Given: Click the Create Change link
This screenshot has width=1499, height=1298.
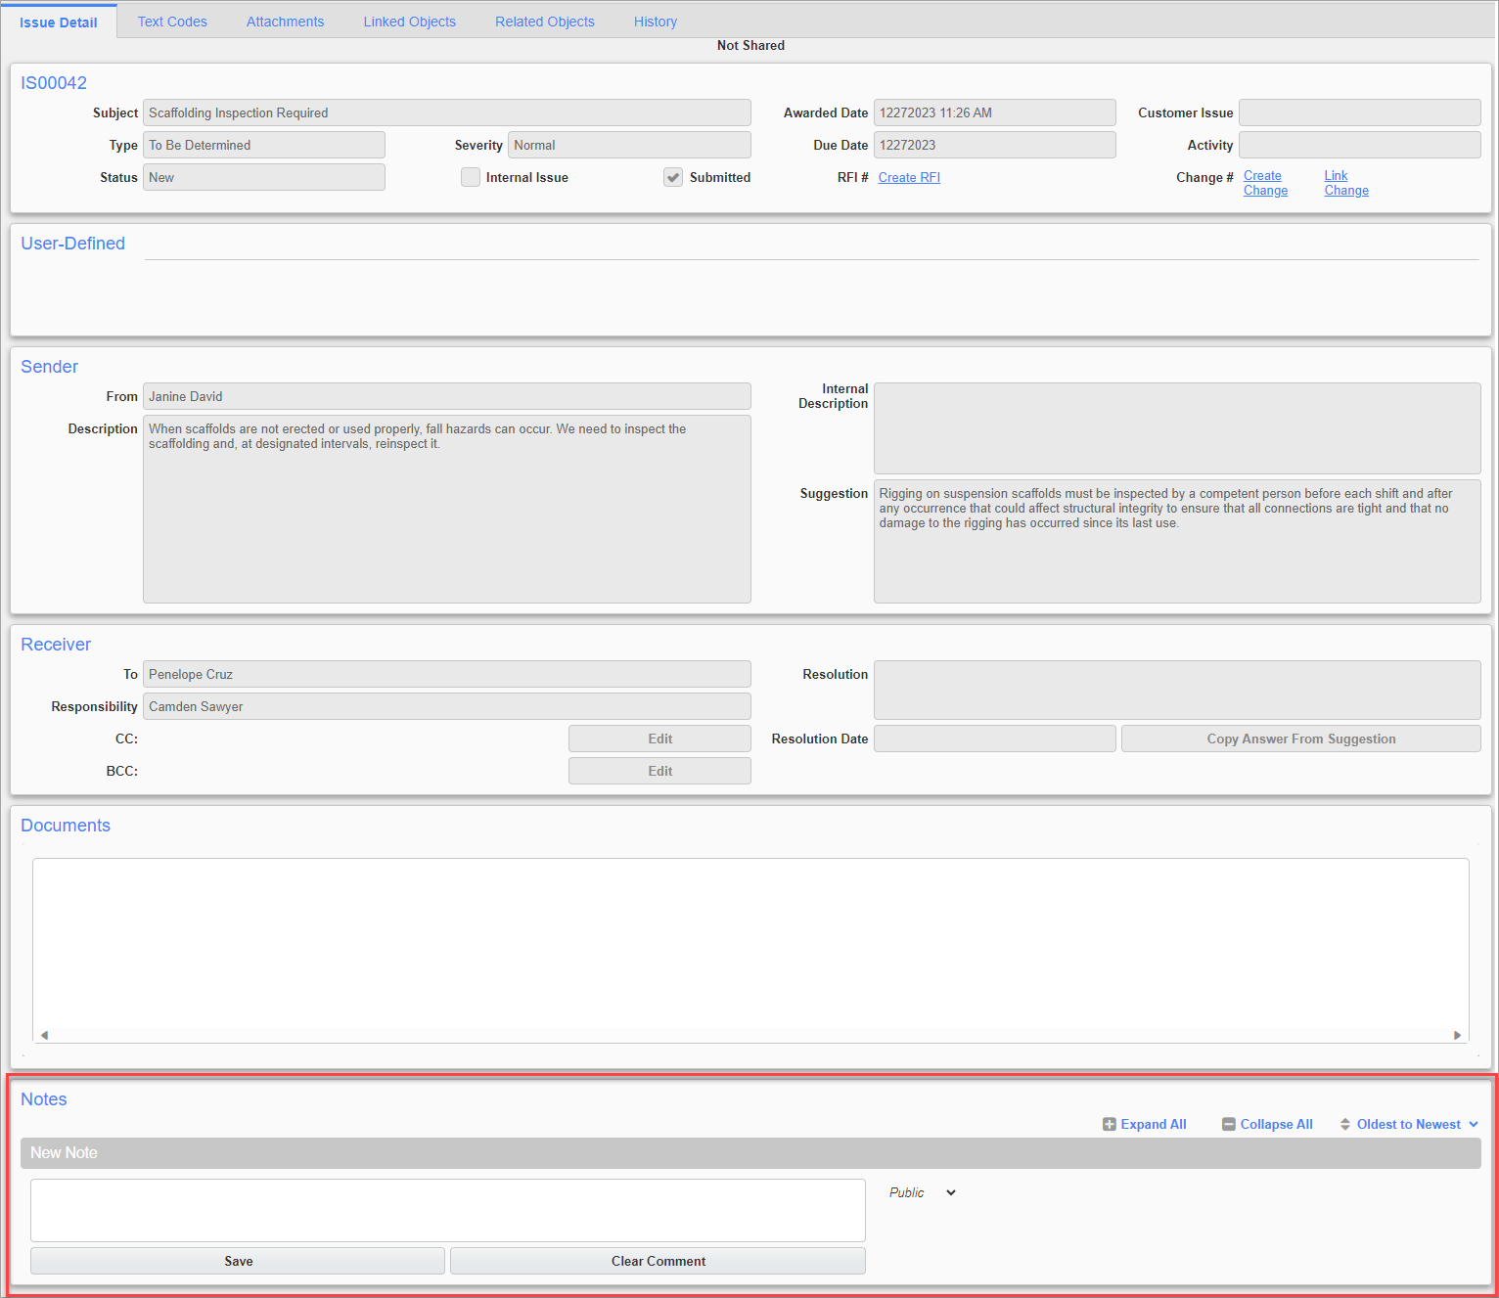Looking at the screenshot, I should pyautogui.click(x=1265, y=183).
